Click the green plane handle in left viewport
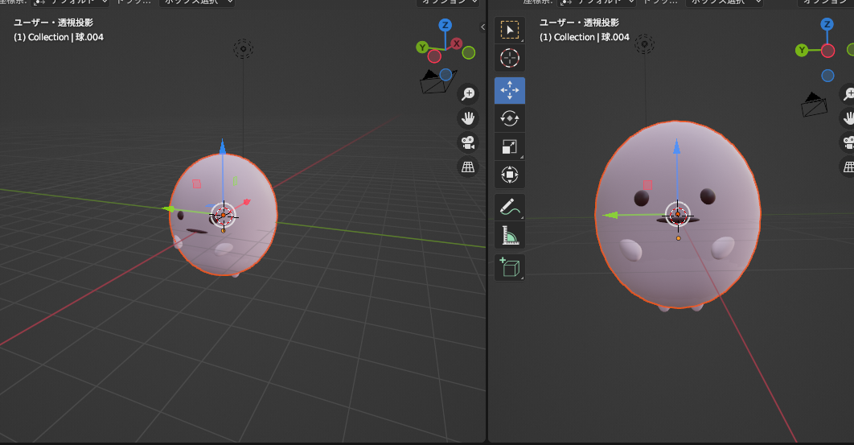 [235, 180]
